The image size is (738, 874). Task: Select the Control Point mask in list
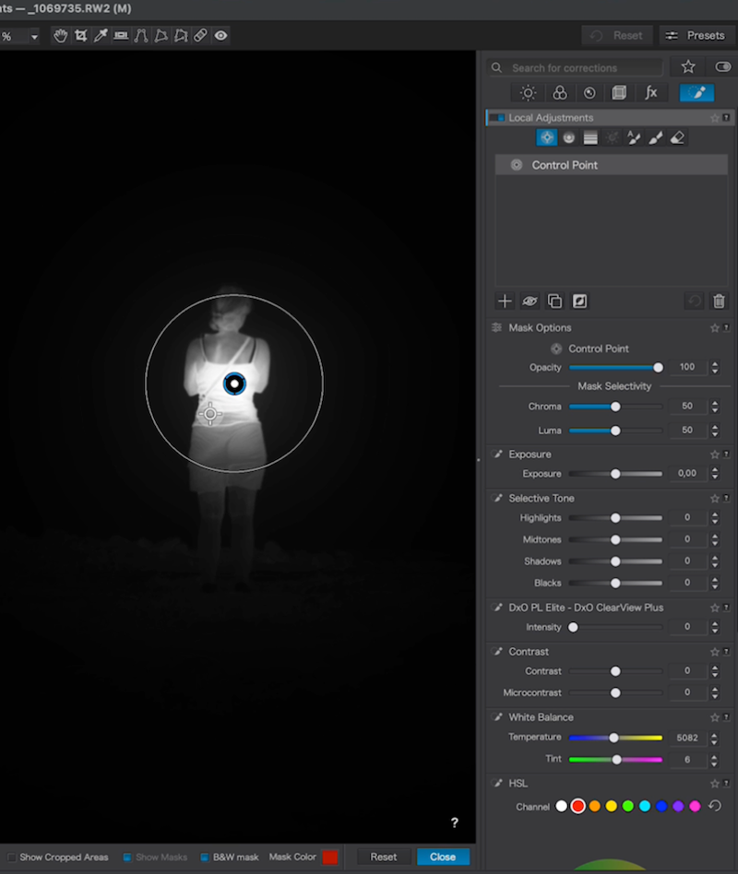coord(612,165)
